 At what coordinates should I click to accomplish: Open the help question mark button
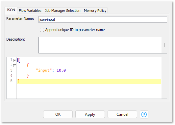144,114
